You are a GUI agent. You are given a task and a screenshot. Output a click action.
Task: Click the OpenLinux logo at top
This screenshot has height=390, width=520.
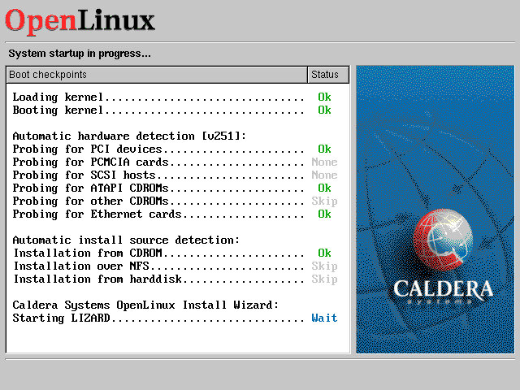click(x=80, y=19)
